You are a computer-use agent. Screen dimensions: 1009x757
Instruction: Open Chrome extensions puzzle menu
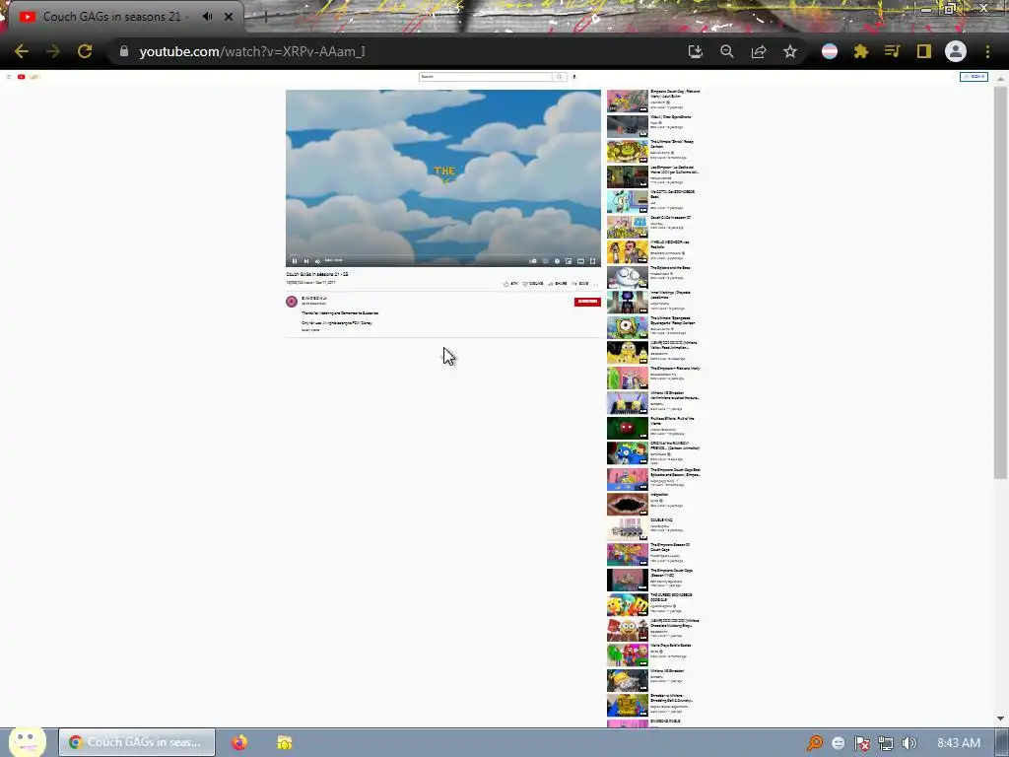[861, 51]
